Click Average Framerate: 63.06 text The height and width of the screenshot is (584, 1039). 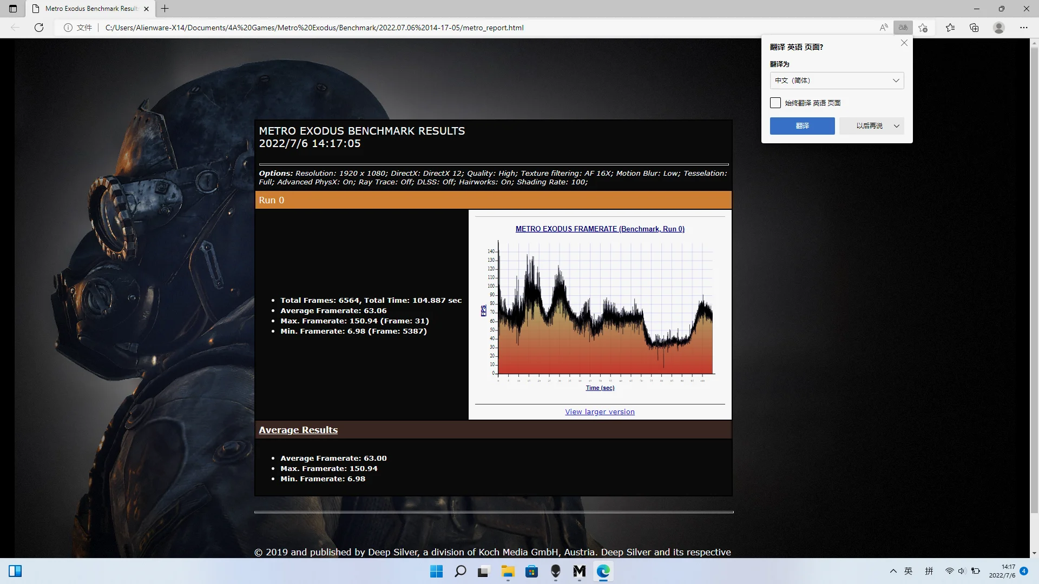coord(333,310)
